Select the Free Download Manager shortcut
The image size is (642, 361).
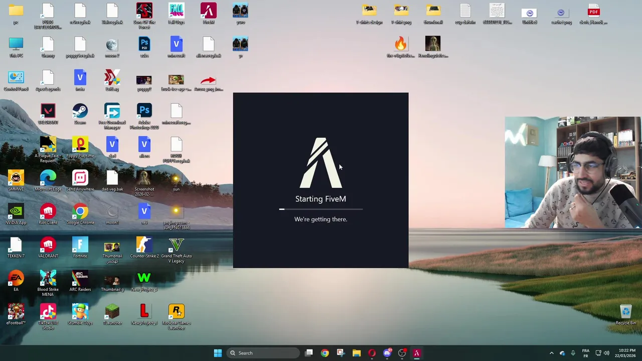[112, 116]
